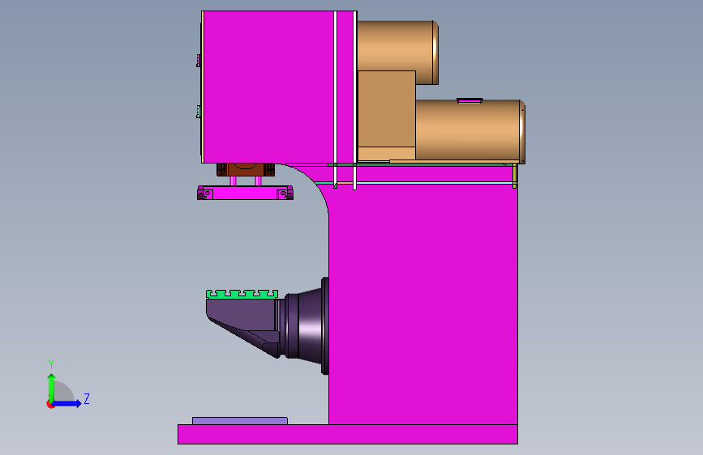Select the magenta main column body
Image resolution: width=703 pixels, height=455 pixels.
(423, 303)
